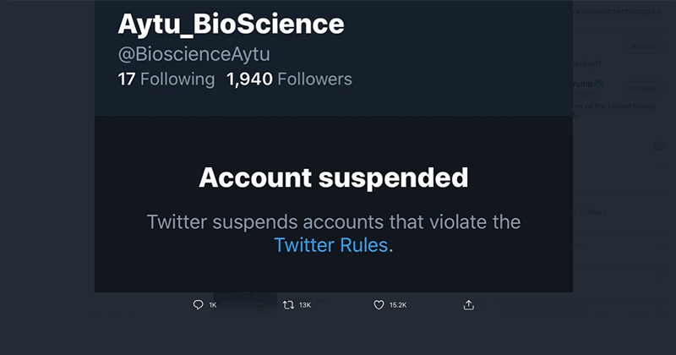Viewport: 676px width, 355px height.
Task: Open the share upload icon
Action: (469, 304)
